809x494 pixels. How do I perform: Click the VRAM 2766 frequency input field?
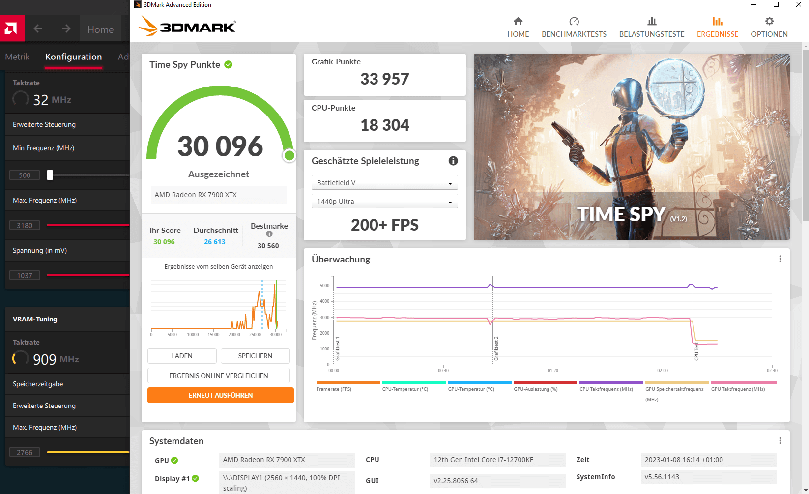pyautogui.click(x=25, y=452)
